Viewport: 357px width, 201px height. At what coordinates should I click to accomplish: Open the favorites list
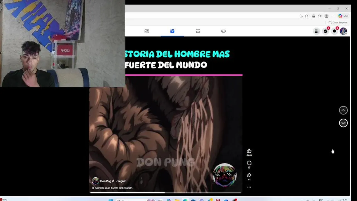tap(320, 16)
